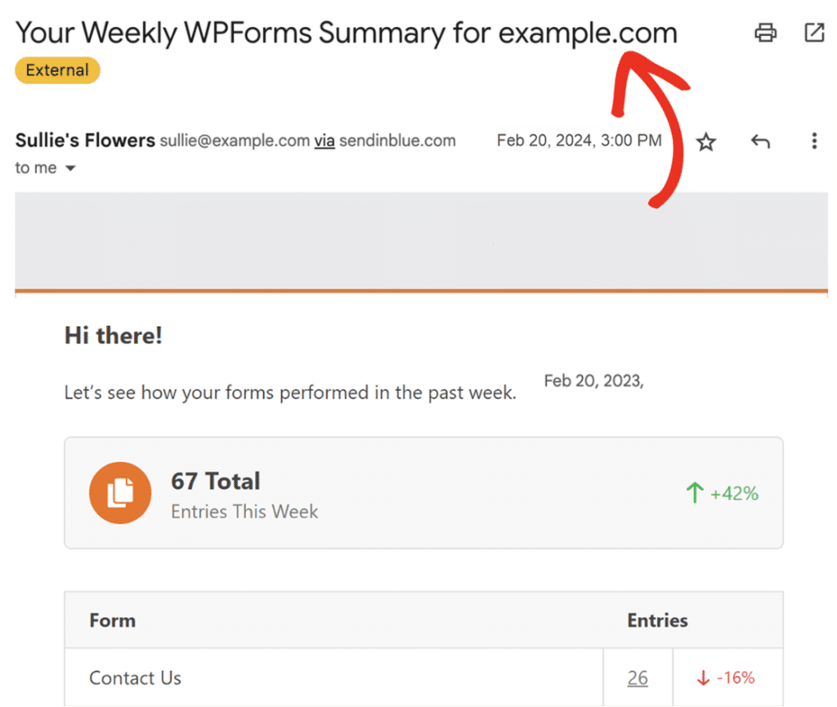
Task: Toggle the star to mark email favorite
Action: click(x=705, y=141)
